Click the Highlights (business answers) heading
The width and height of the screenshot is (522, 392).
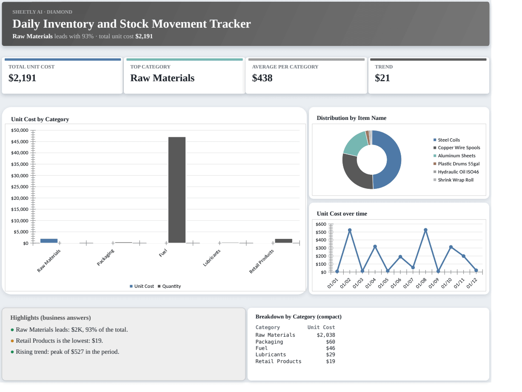click(x=51, y=318)
